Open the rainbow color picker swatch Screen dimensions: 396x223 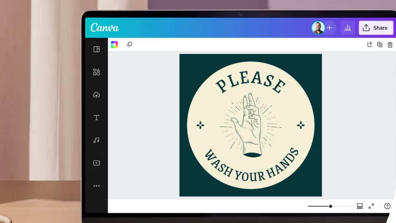tap(114, 44)
